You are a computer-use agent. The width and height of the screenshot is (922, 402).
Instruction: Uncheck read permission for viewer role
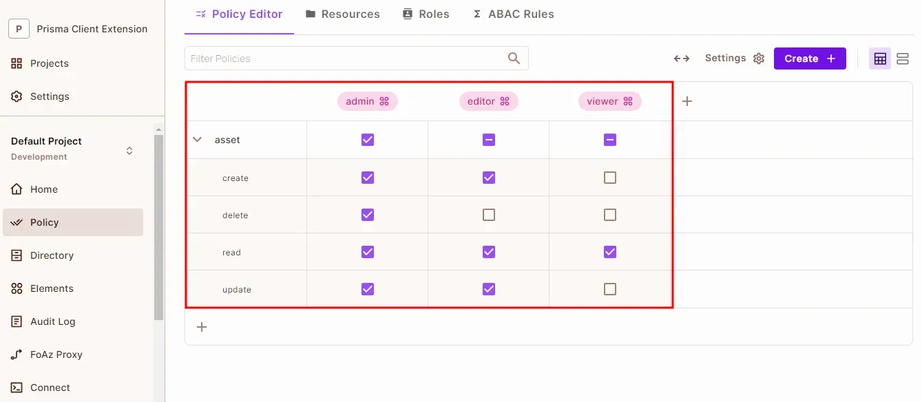coord(610,252)
